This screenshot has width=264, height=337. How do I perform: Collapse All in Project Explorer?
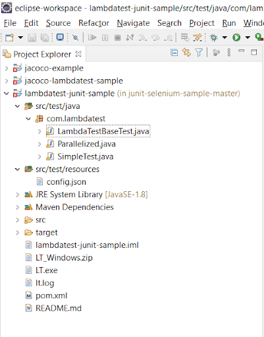[x=174, y=53]
